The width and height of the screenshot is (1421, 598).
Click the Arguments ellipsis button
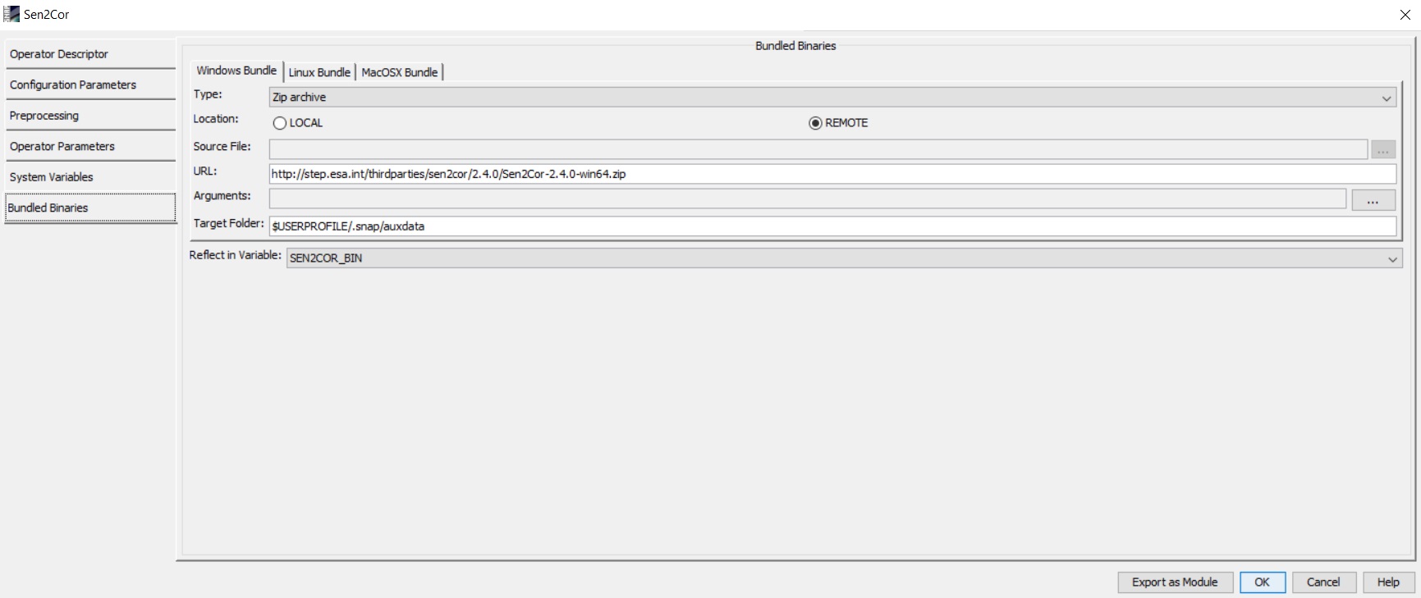pyautogui.click(x=1373, y=199)
